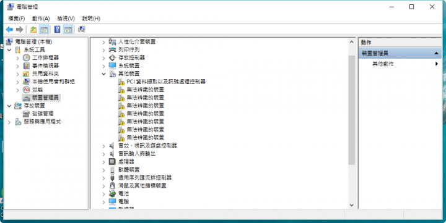This screenshot has width=446, height=223.
Task: Open the 檔案(F) menu
Action: 17,19
